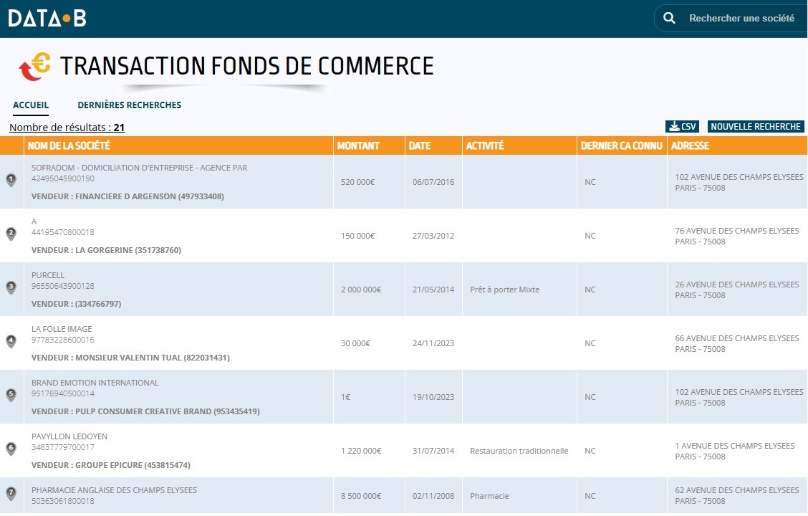
Task: Click the search magnifier icon
Action: point(669,18)
